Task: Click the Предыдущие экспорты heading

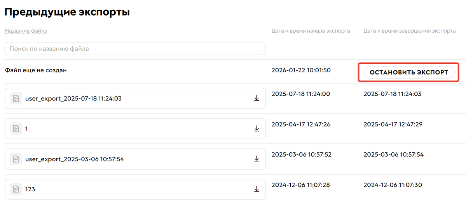Action: [x=67, y=12]
